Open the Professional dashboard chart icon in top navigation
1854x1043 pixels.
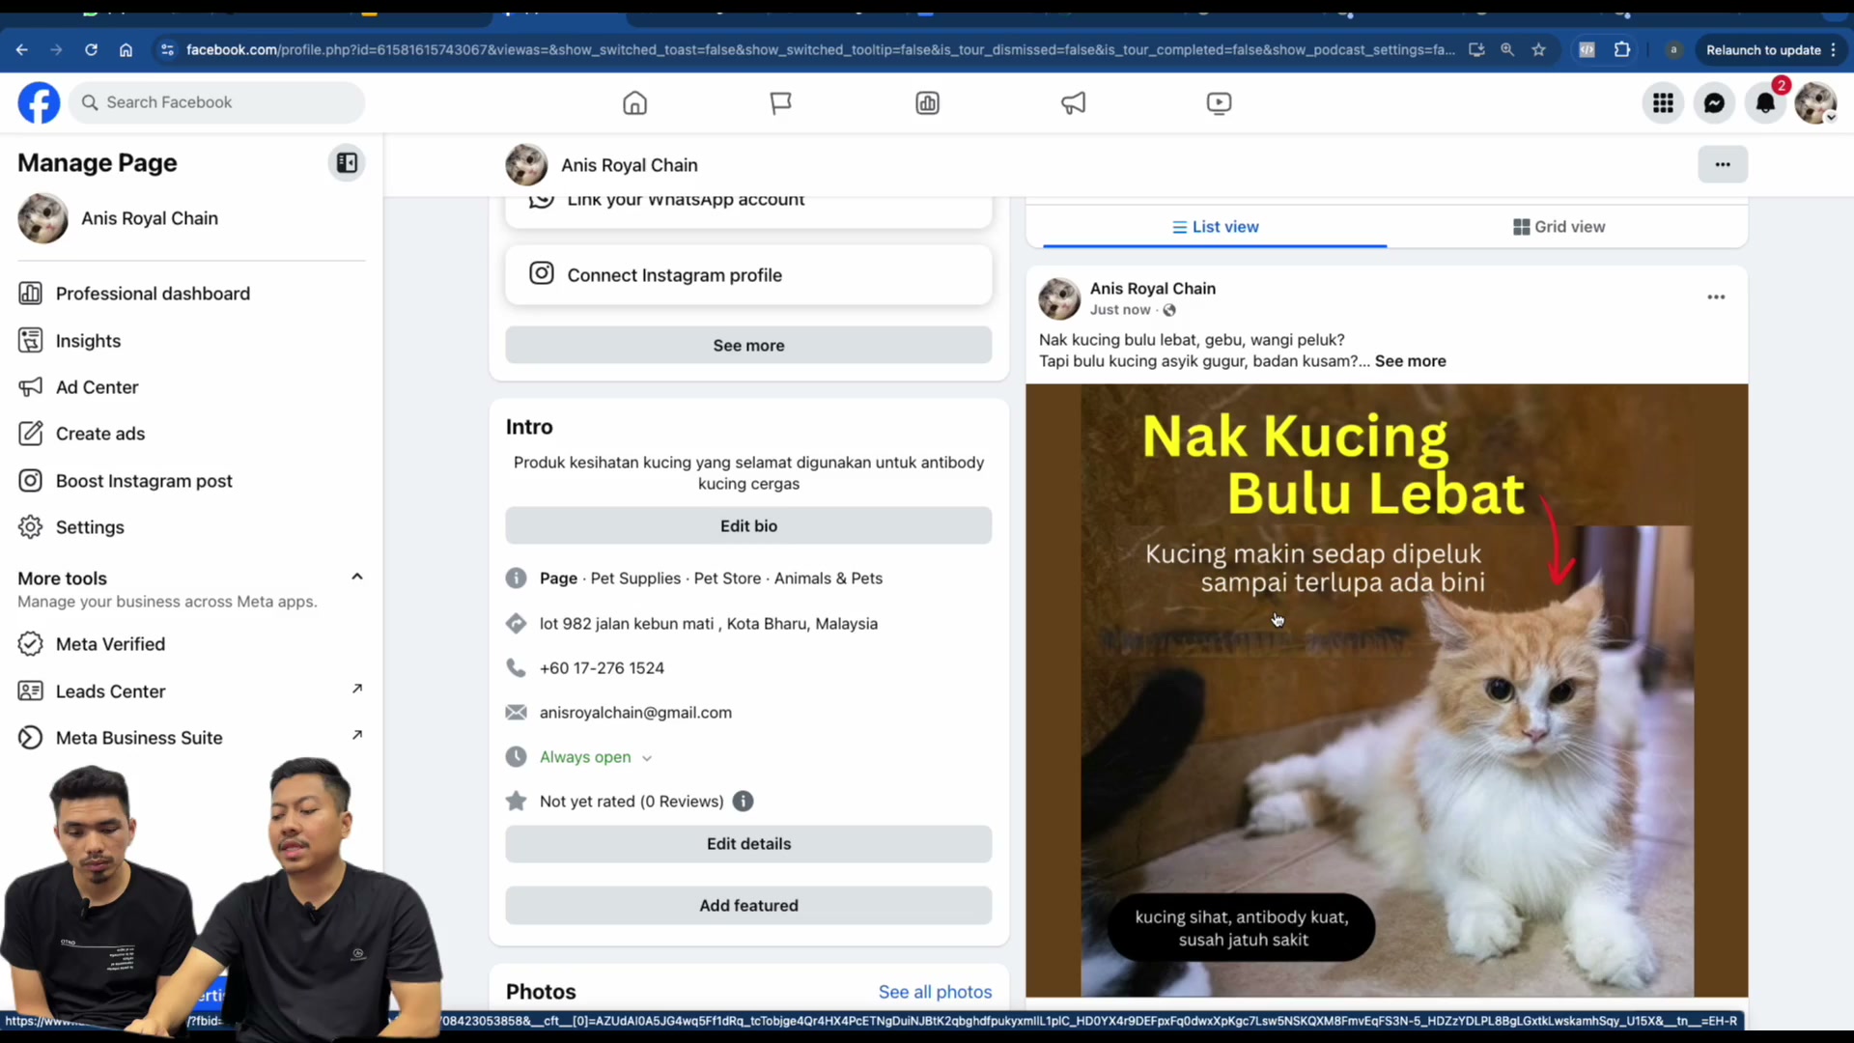point(927,102)
